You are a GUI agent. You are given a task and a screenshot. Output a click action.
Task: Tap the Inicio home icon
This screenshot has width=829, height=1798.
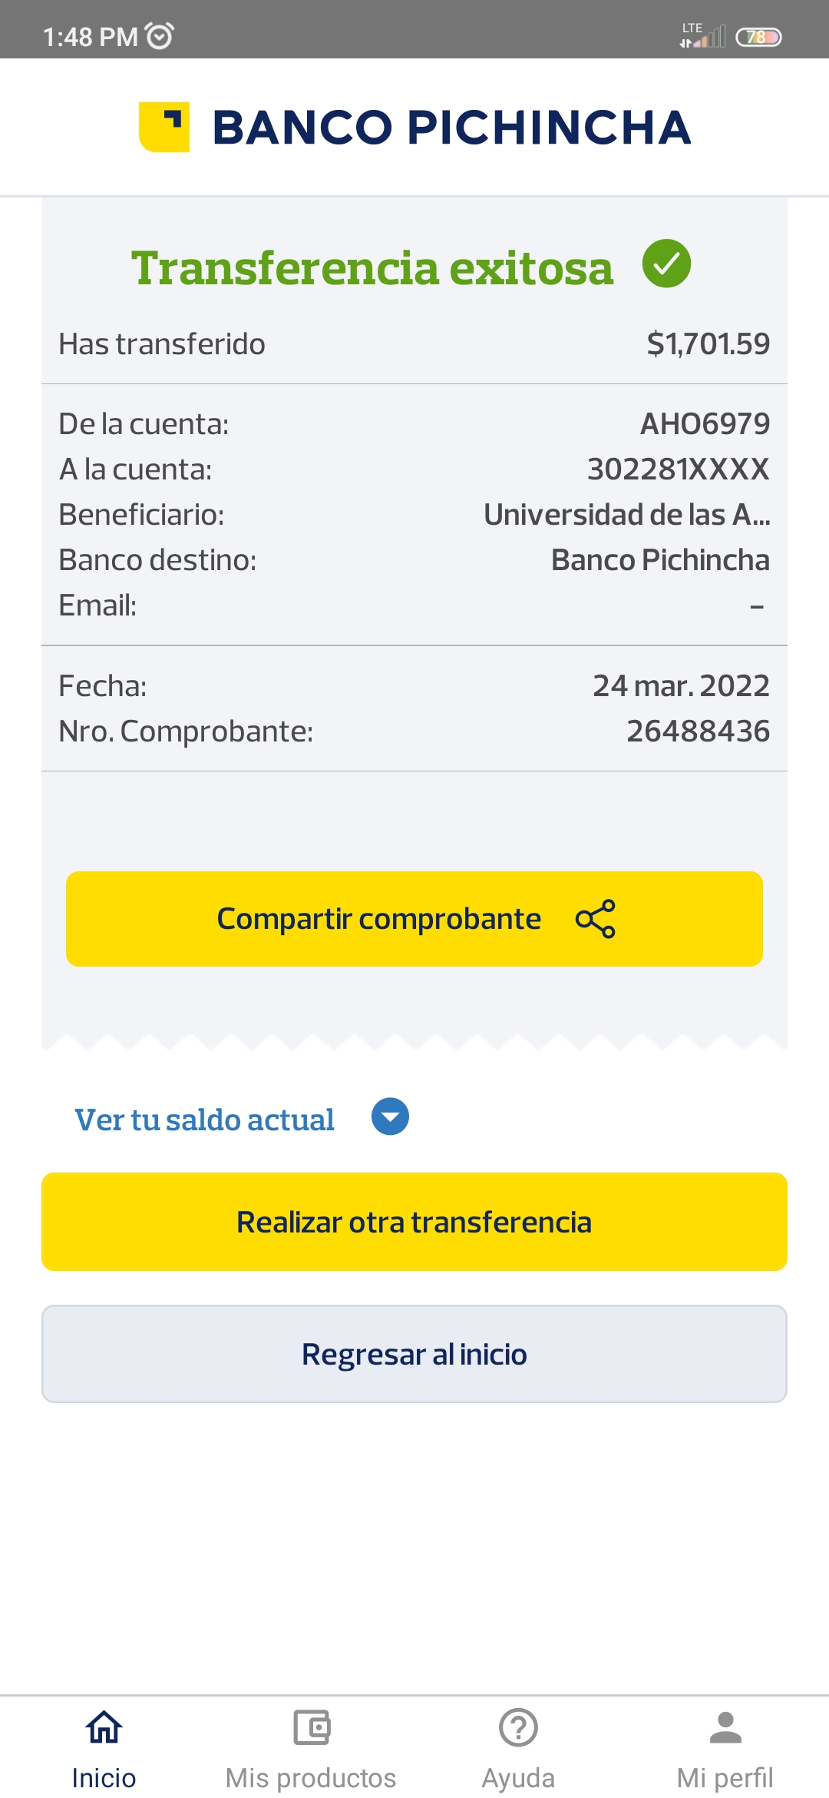(104, 1728)
